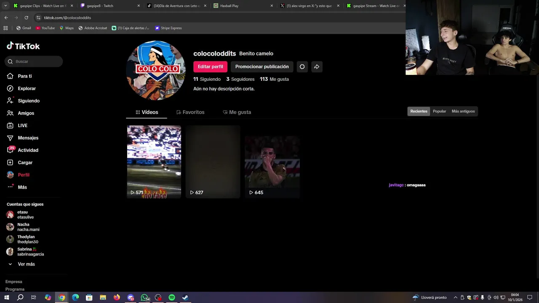
Task: Open profile settings gear icon
Action: [302, 66]
